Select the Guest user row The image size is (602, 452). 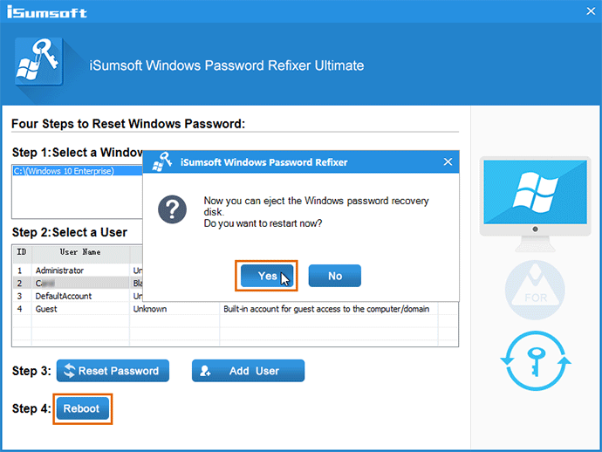click(x=235, y=309)
